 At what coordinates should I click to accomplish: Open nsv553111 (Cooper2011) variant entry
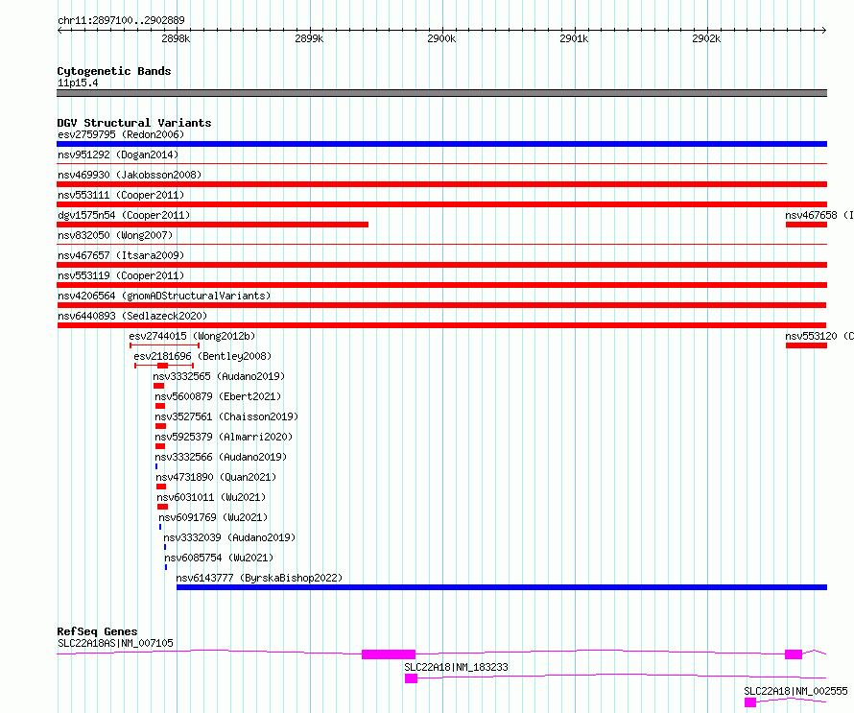click(121, 195)
